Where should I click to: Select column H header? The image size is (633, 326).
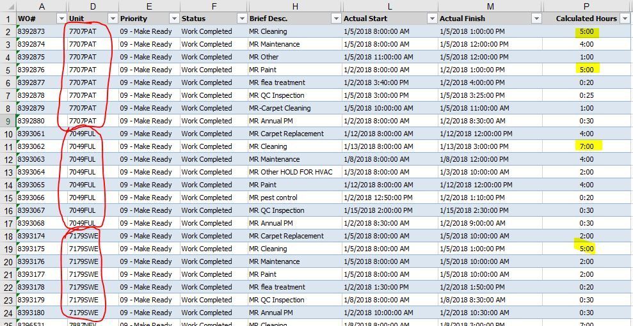pyautogui.click(x=295, y=6)
